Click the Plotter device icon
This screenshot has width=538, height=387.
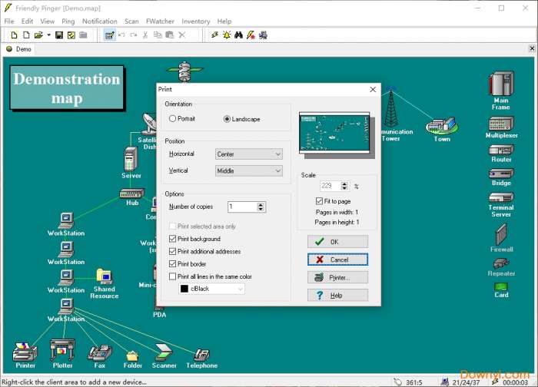tap(62, 351)
